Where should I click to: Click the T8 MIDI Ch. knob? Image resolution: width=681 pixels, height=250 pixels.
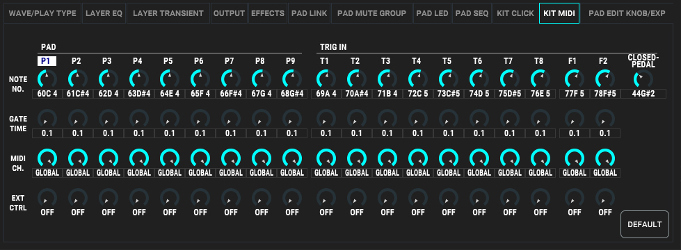click(x=540, y=158)
